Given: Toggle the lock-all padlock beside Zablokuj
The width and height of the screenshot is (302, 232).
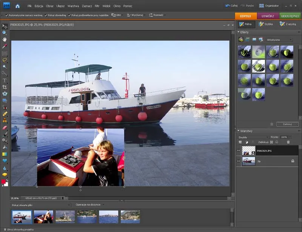Looking at the screenshot, I should (277, 142).
